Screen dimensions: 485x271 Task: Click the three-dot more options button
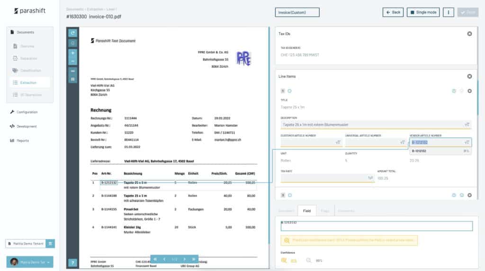[448, 12]
